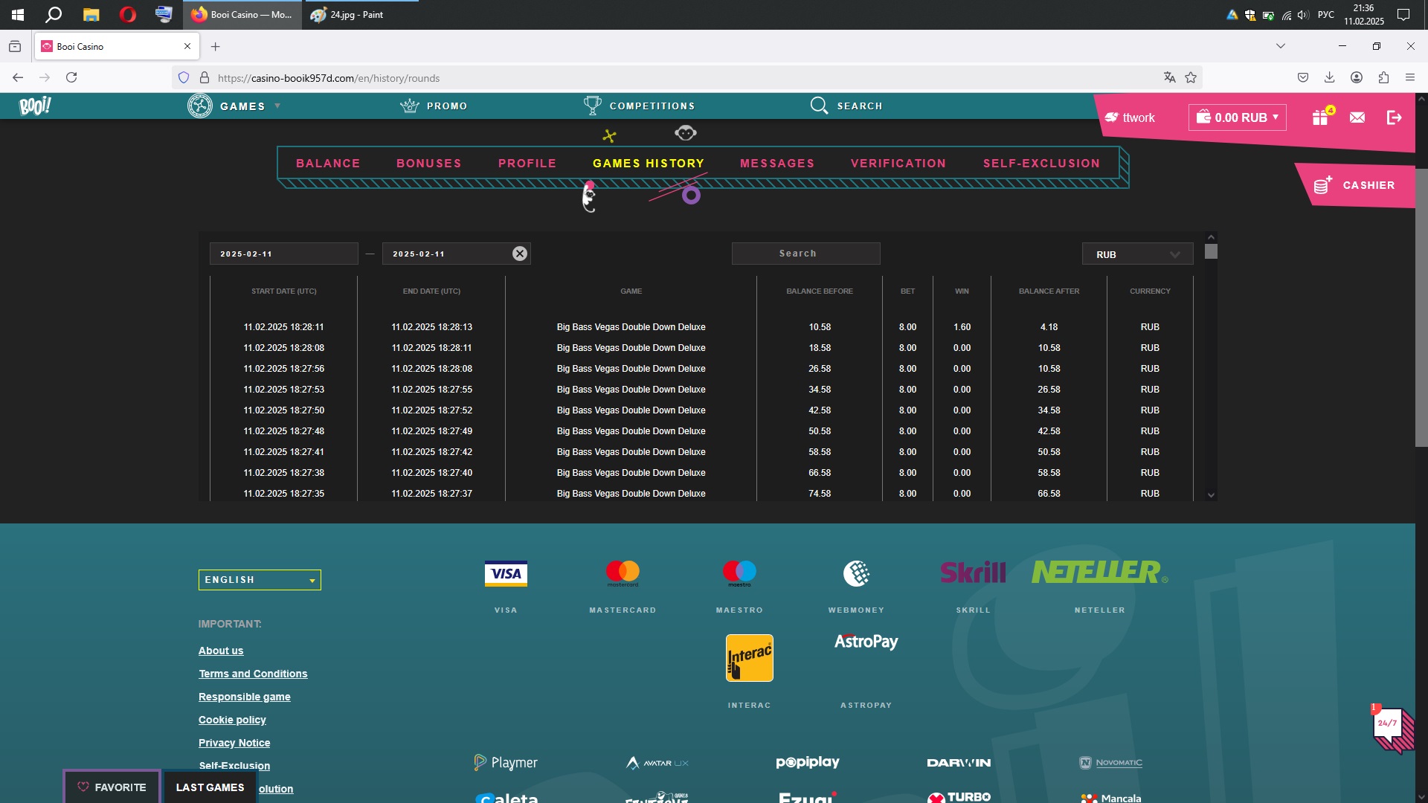Open the Firefox application menu
The image size is (1428, 803).
pyautogui.click(x=1410, y=77)
